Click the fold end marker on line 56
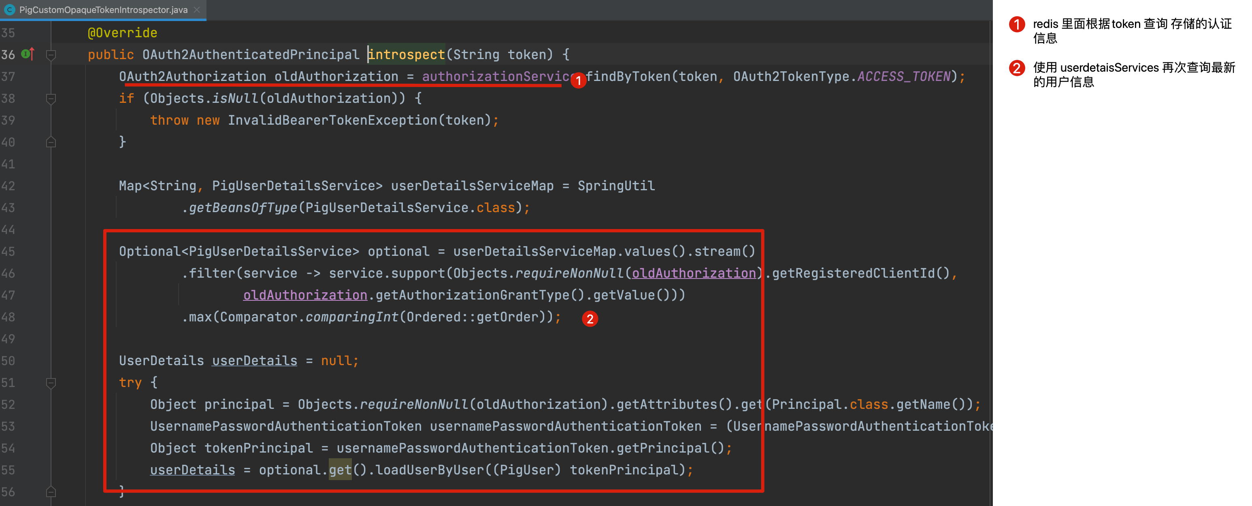1252x506 pixels. coord(51,492)
